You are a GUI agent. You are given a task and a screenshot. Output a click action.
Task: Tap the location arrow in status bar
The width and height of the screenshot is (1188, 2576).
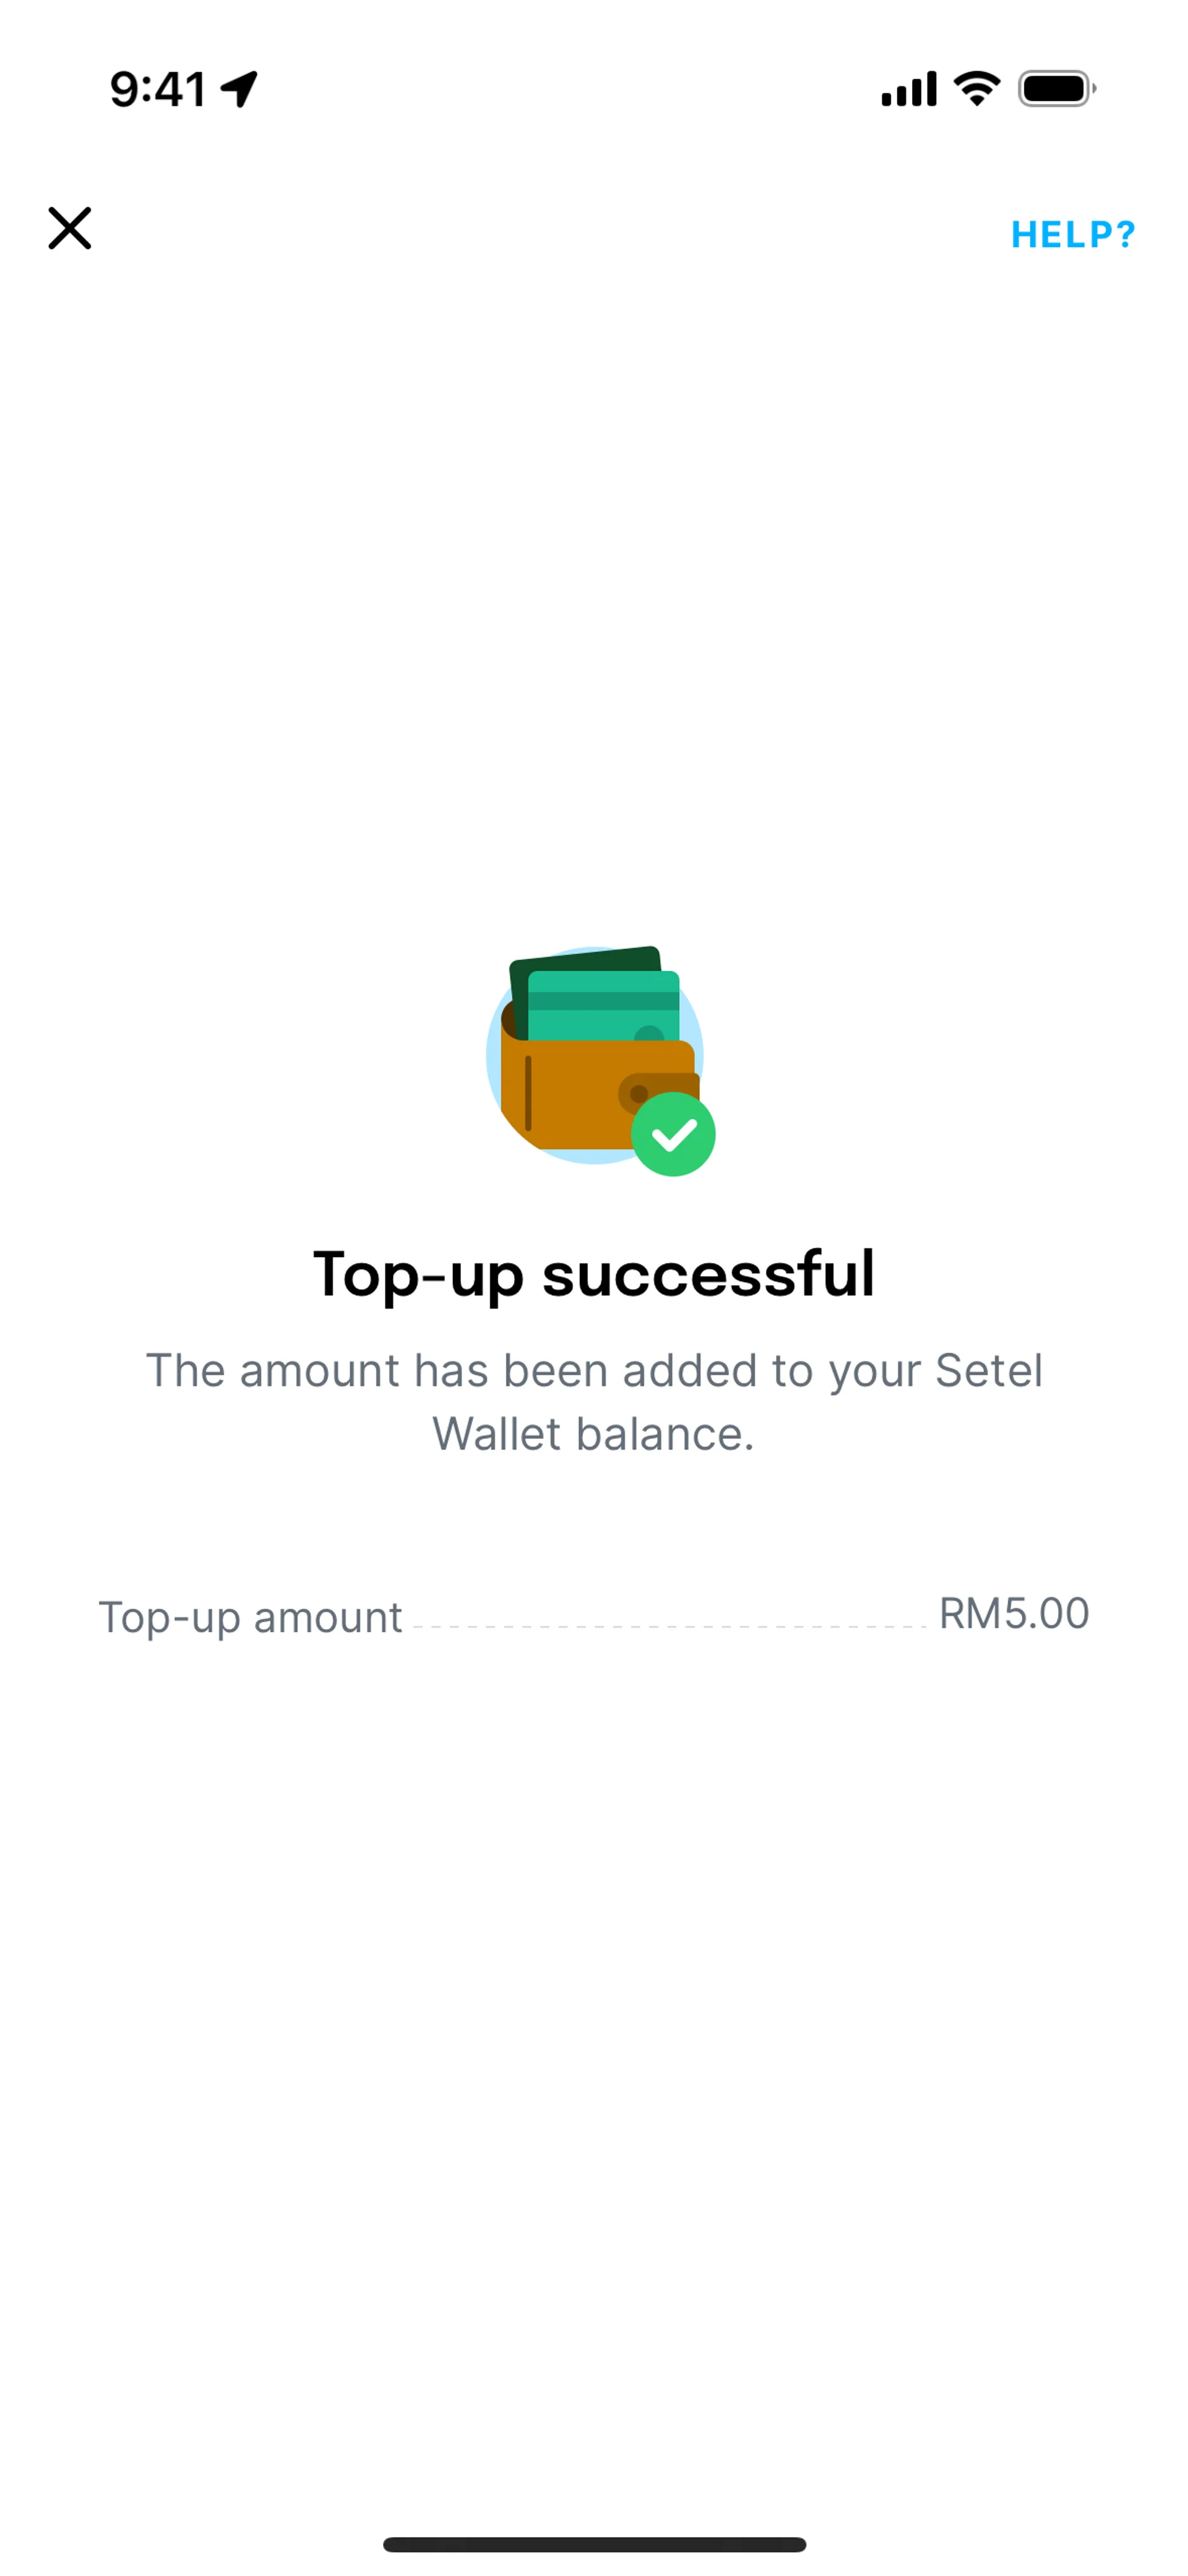[240, 89]
